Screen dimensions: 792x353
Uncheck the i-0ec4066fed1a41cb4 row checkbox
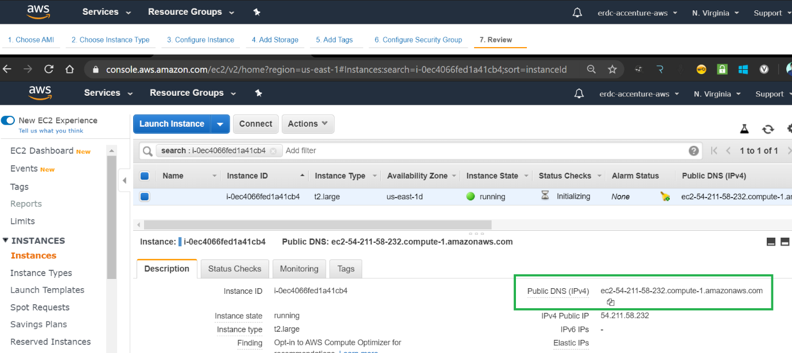click(145, 197)
